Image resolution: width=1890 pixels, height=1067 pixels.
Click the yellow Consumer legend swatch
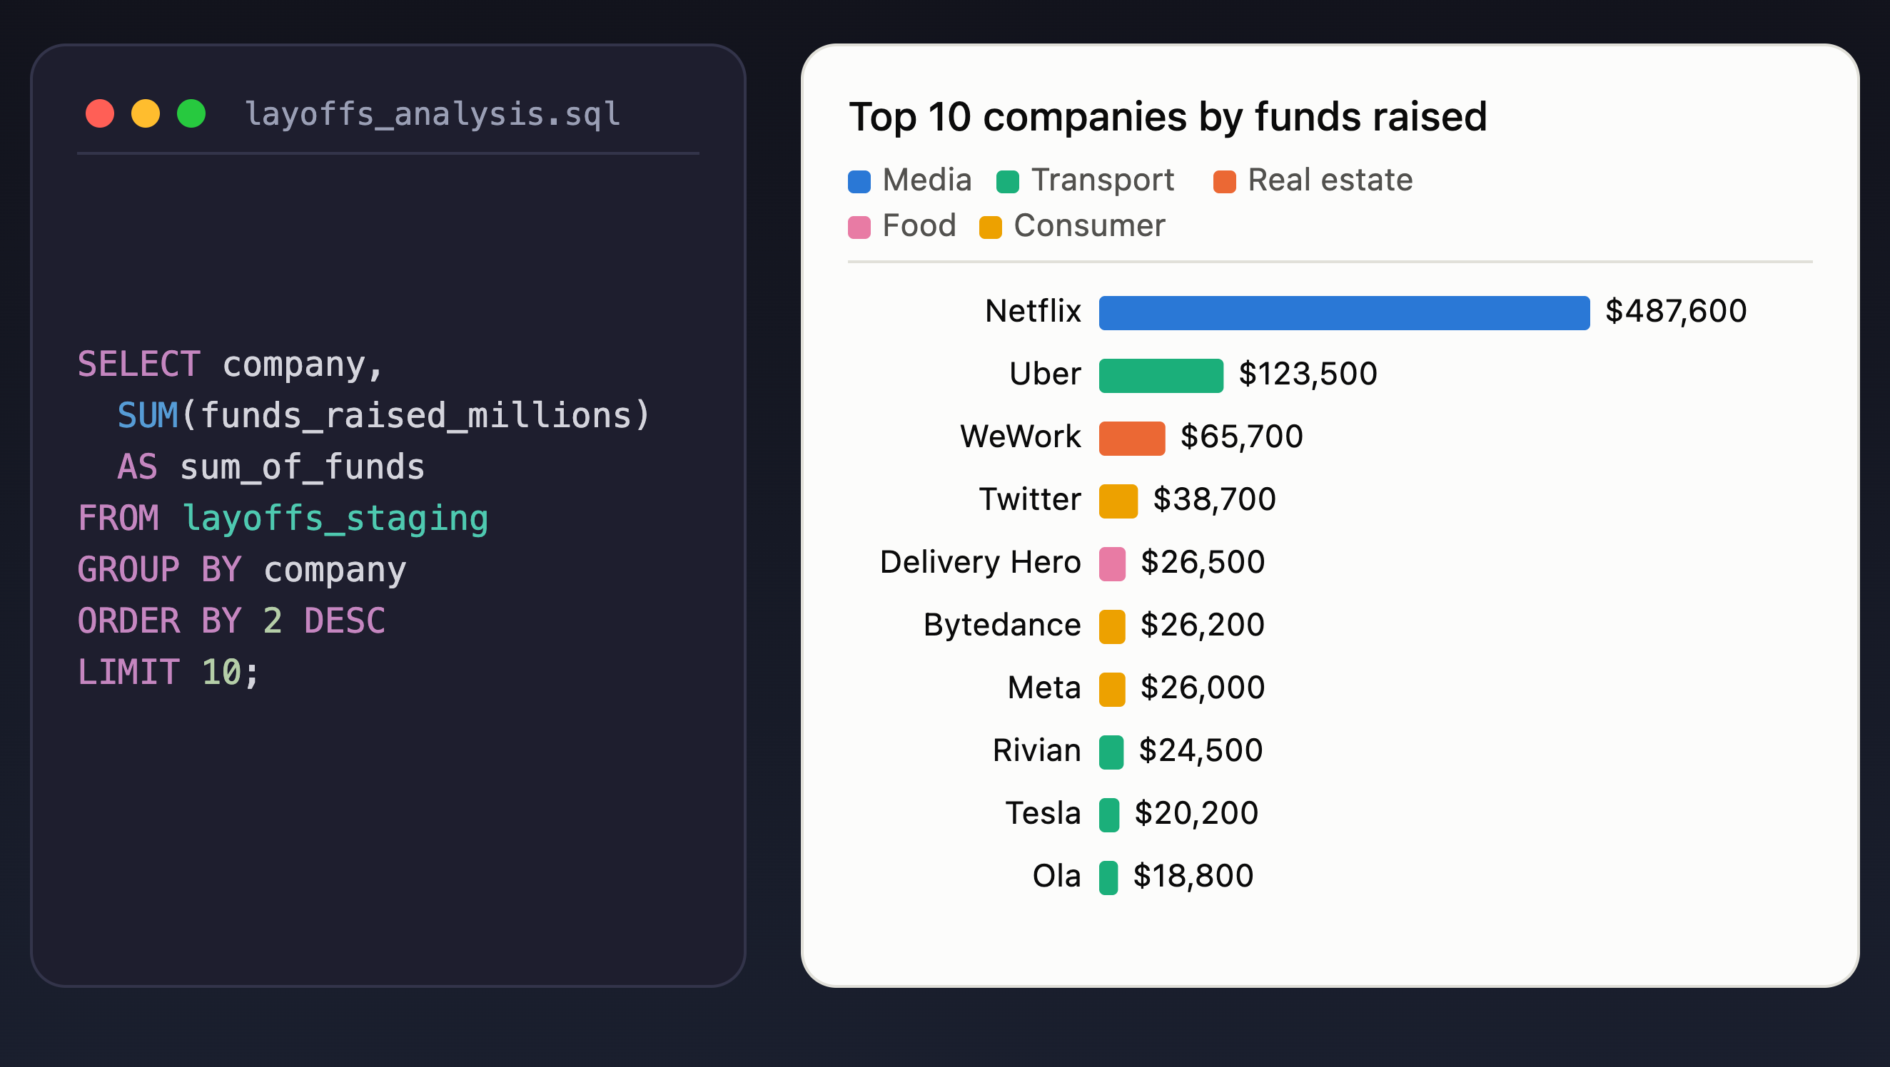(991, 228)
